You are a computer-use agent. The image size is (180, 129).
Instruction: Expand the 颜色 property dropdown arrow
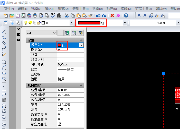tap(81, 45)
